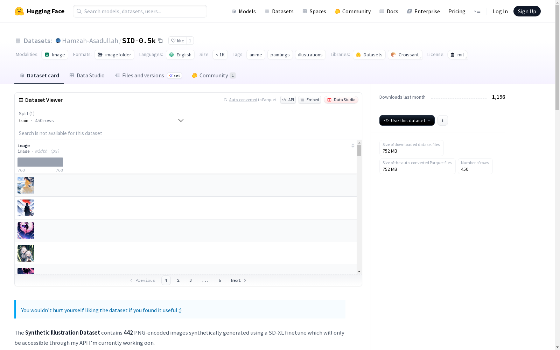This screenshot has width=560, height=350.
Task: Filter by the illustrations tag
Action: 310,55
